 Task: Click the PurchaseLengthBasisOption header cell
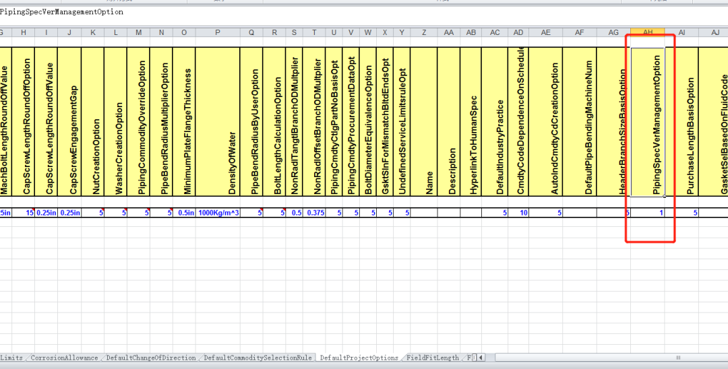(681, 121)
